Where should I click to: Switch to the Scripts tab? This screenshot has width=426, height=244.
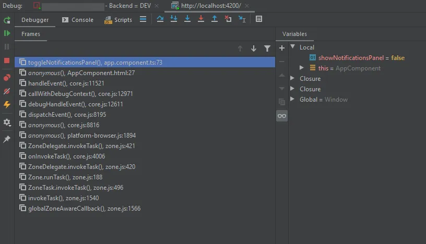coord(118,20)
